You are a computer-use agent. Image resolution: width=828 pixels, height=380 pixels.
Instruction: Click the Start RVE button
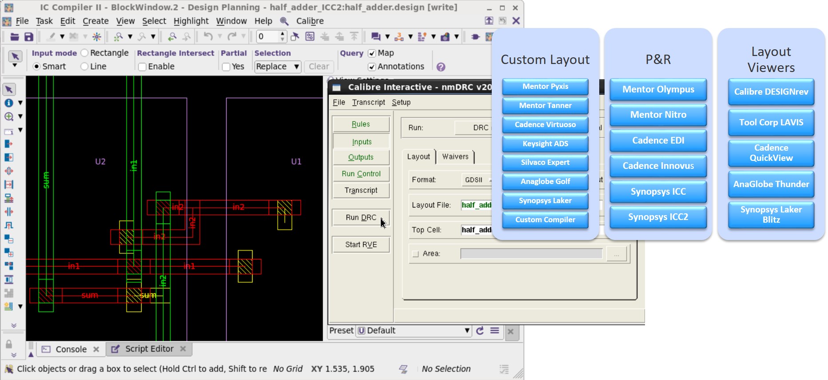click(x=361, y=244)
